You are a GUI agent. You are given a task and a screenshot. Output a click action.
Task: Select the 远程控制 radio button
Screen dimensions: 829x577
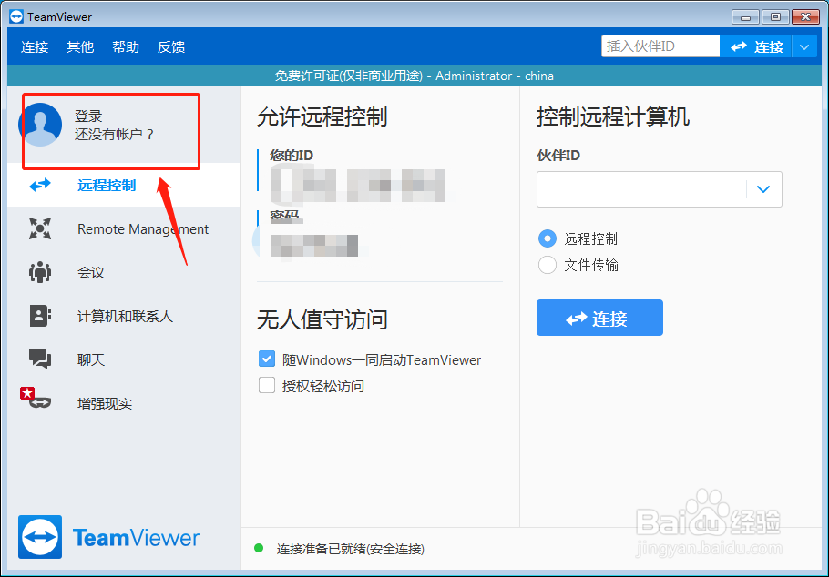pos(548,238)
